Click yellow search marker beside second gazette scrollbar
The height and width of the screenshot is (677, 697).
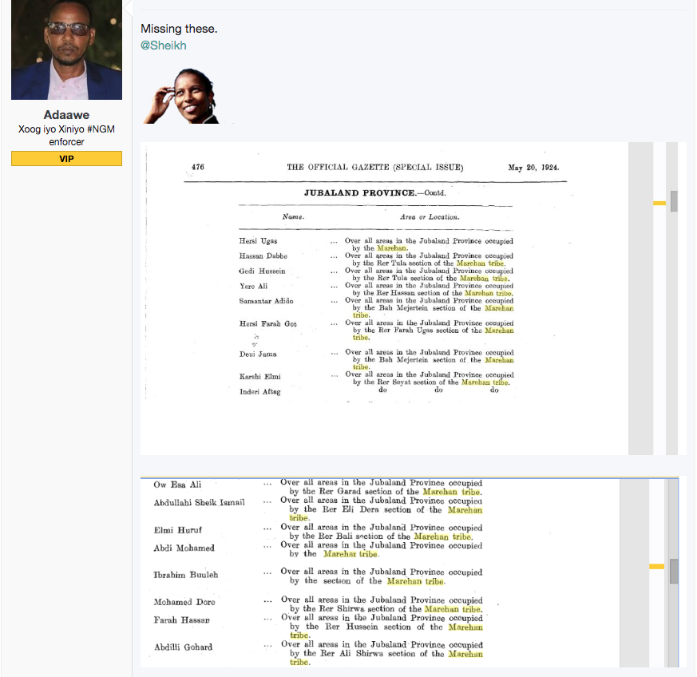click(656, 566)
